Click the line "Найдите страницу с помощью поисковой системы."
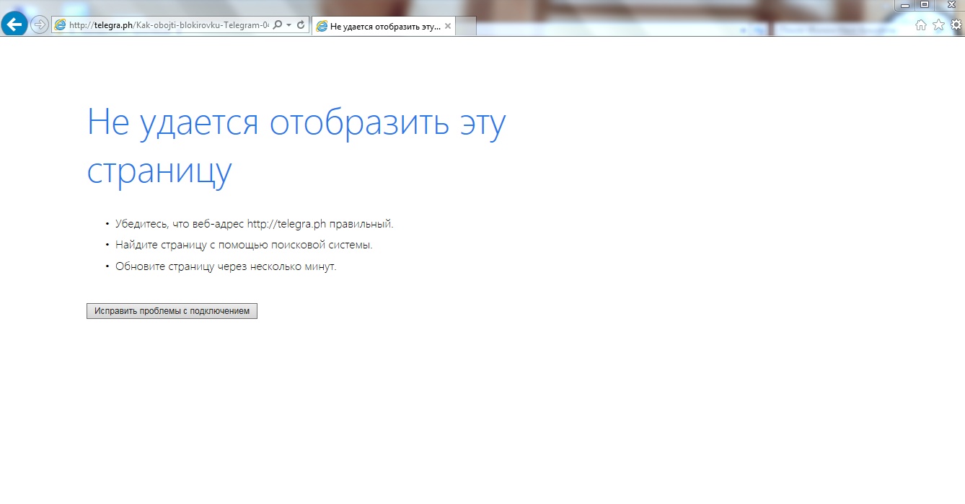 coord(244,245)
